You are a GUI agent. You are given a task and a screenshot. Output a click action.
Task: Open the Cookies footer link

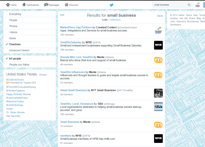(174, 18)
